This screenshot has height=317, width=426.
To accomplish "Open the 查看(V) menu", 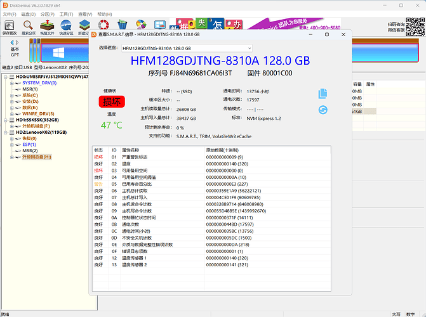I will (x=85, y=14).
